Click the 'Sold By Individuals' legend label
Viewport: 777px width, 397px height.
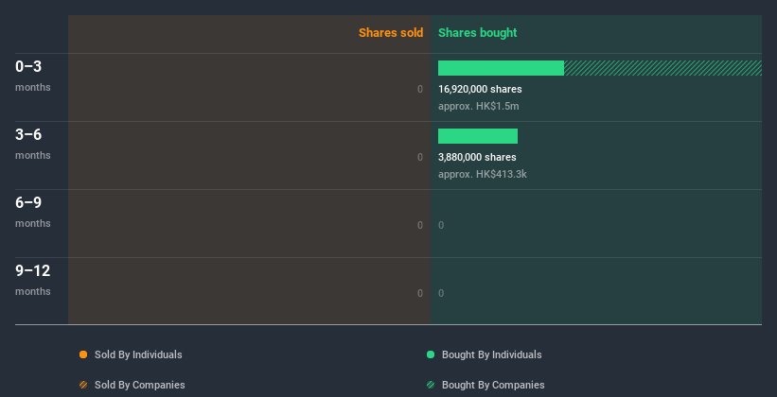138,354
